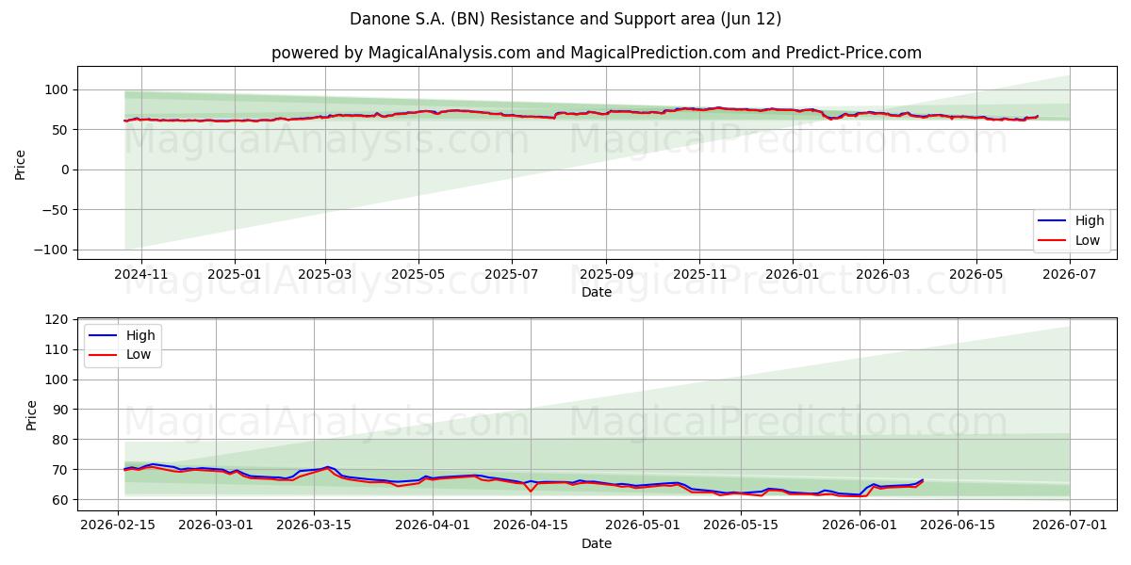Screen dimensions: 1131x565
Task: Click the '2025-01' date tick on upper chart
Action: click(x=234, y=273)
